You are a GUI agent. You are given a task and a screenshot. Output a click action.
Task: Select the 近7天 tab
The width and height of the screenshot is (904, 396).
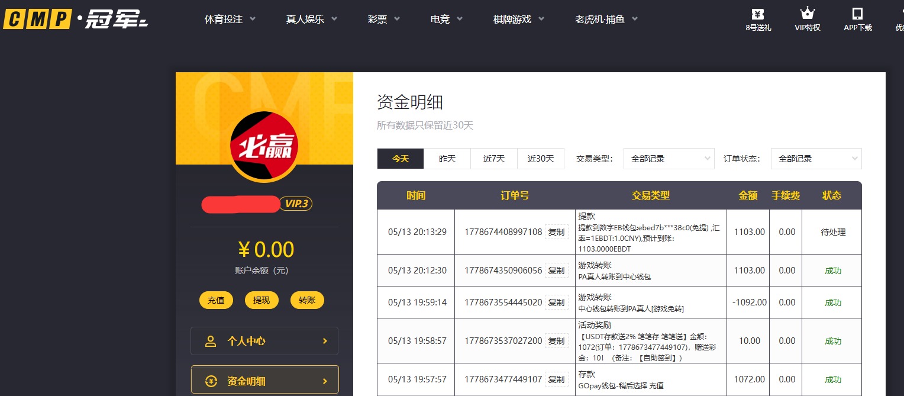click(494, 159)
